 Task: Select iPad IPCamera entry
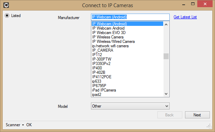127,90
